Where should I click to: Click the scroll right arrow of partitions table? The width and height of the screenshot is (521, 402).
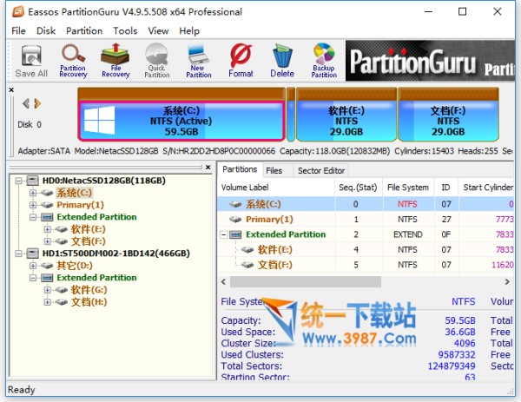pos(507,281)
